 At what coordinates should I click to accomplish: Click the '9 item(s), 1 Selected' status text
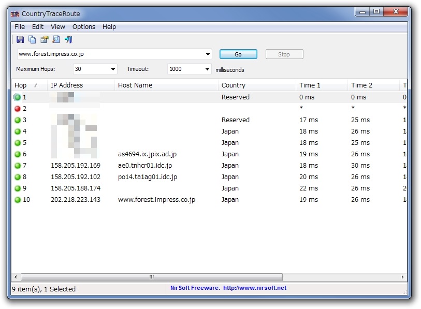click(44, 289)
